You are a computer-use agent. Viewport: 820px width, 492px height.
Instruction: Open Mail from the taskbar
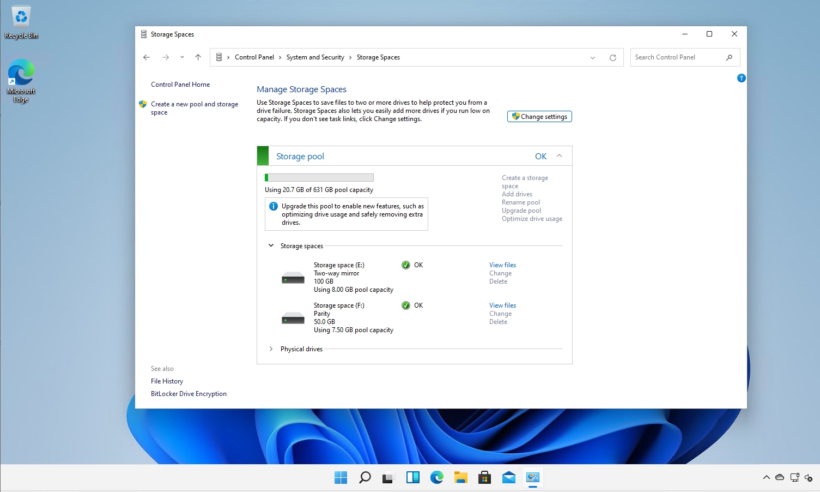(508, 477)
